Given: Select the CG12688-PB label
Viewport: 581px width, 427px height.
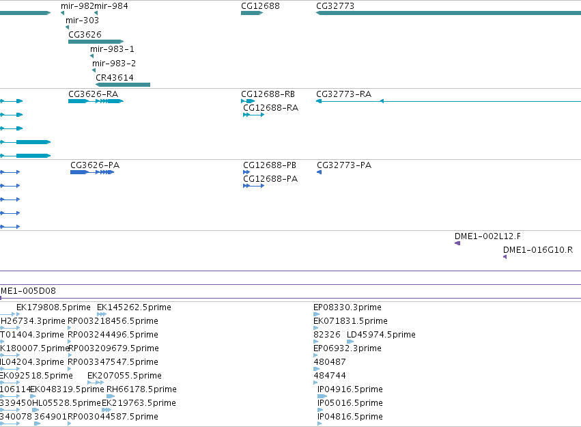Looking at the screenshot, I should pyautogui.click(x=270, y=165).
